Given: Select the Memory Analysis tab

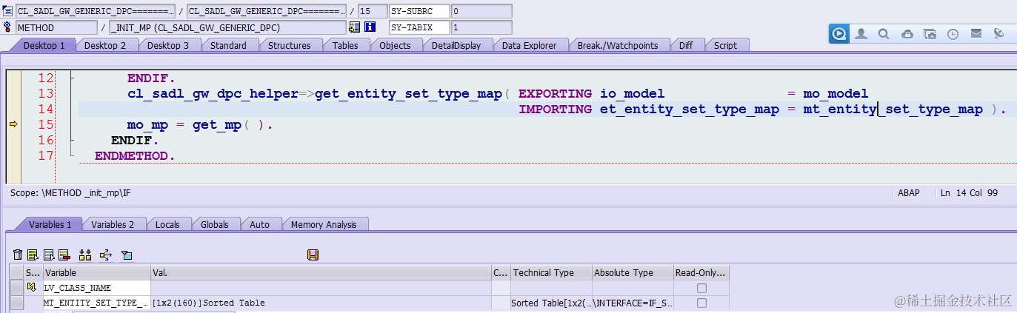Looking at the screenshot, I should point(324,224).
